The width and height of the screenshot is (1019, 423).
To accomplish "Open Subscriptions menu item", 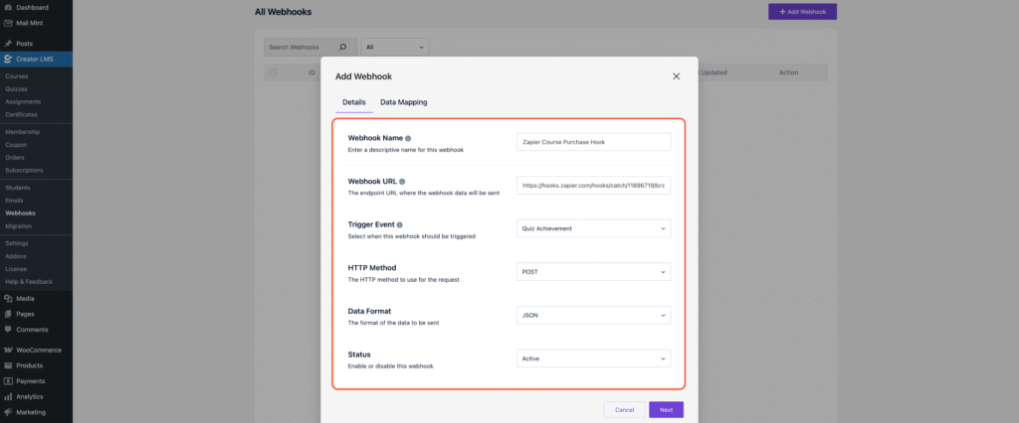I will pos(24,170).
